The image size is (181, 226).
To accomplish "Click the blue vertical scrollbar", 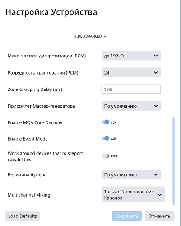I will coord(174,161).
